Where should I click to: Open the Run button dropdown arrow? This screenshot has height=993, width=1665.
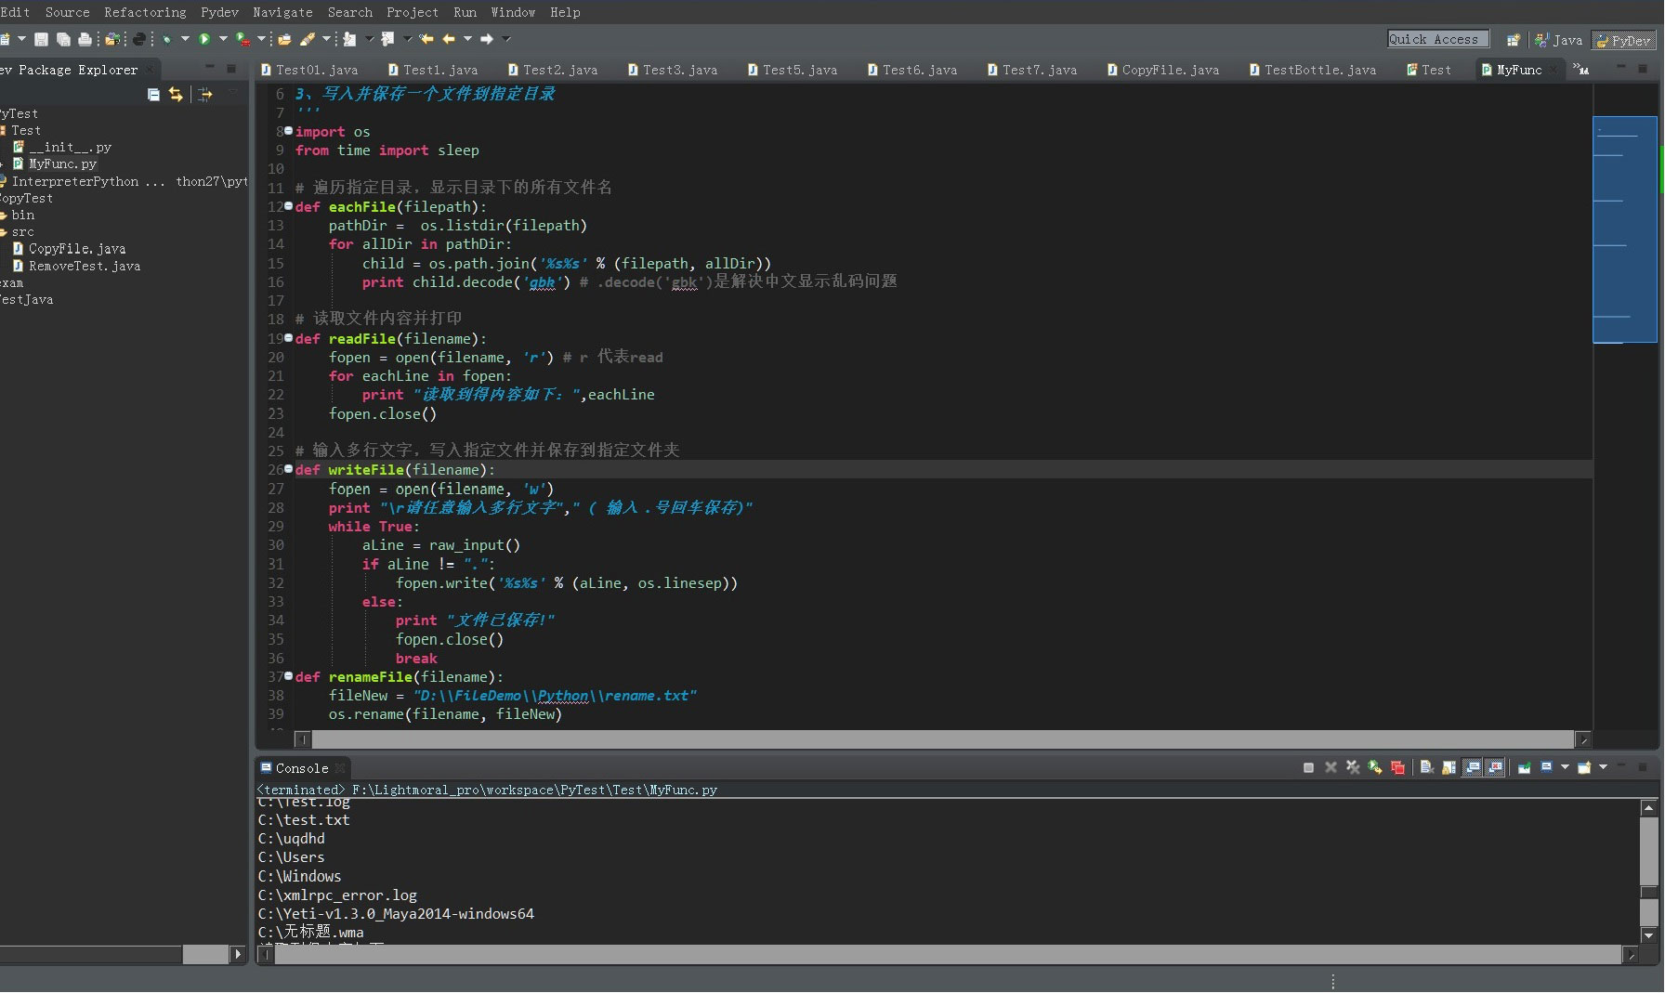pos(223,39)
